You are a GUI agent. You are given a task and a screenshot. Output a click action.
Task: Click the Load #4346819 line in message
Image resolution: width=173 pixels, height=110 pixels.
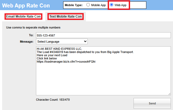coord(85,52)
